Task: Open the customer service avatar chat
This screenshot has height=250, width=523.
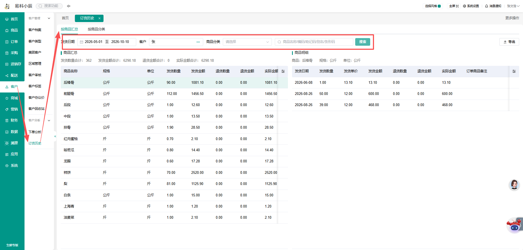Action: 514,185
